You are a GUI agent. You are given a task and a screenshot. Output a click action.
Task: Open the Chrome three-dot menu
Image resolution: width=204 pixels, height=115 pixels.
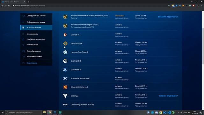[x=202, y=6]
